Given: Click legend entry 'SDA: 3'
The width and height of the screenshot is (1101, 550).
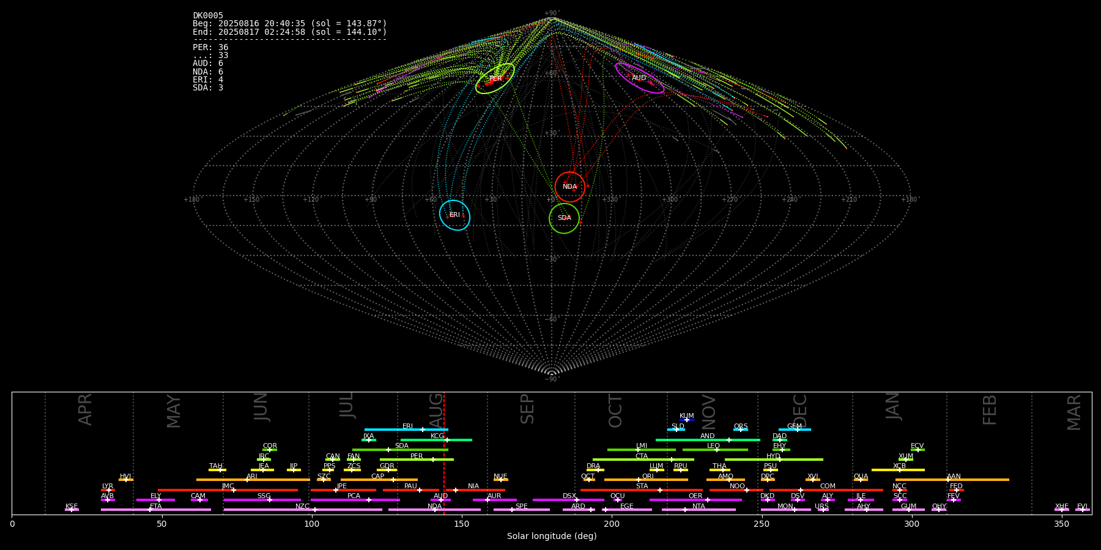Looking at the screenshot, I should [x=208, y=88].
